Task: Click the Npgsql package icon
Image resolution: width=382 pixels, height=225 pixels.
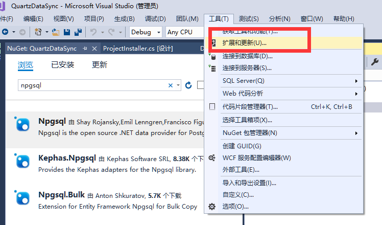Action: [x=22, y=124]
